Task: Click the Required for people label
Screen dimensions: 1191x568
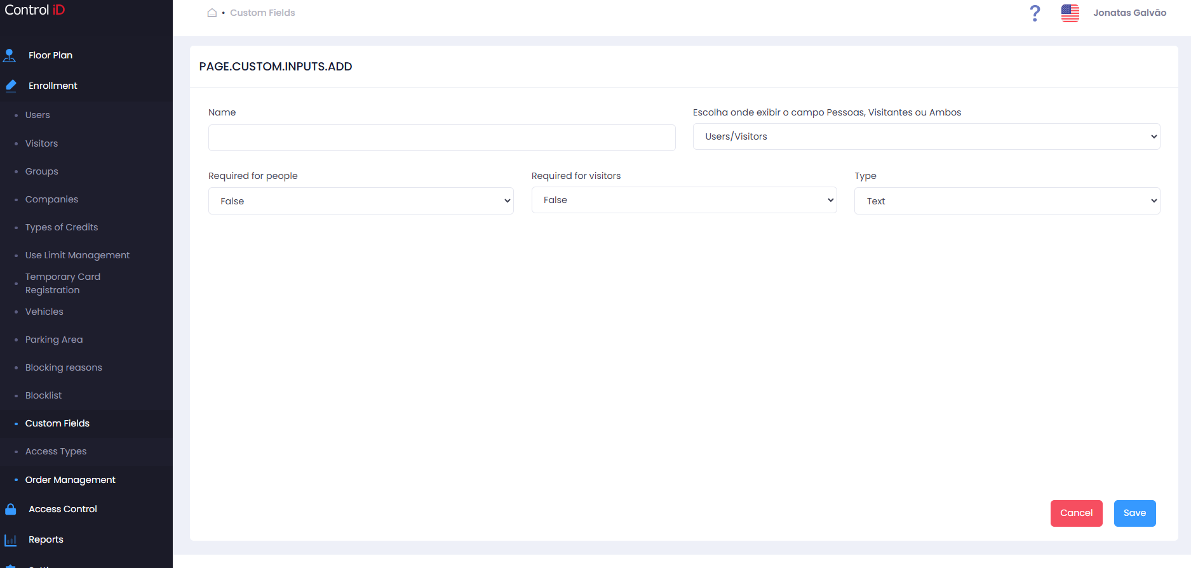Action: (x=253, y=176)
